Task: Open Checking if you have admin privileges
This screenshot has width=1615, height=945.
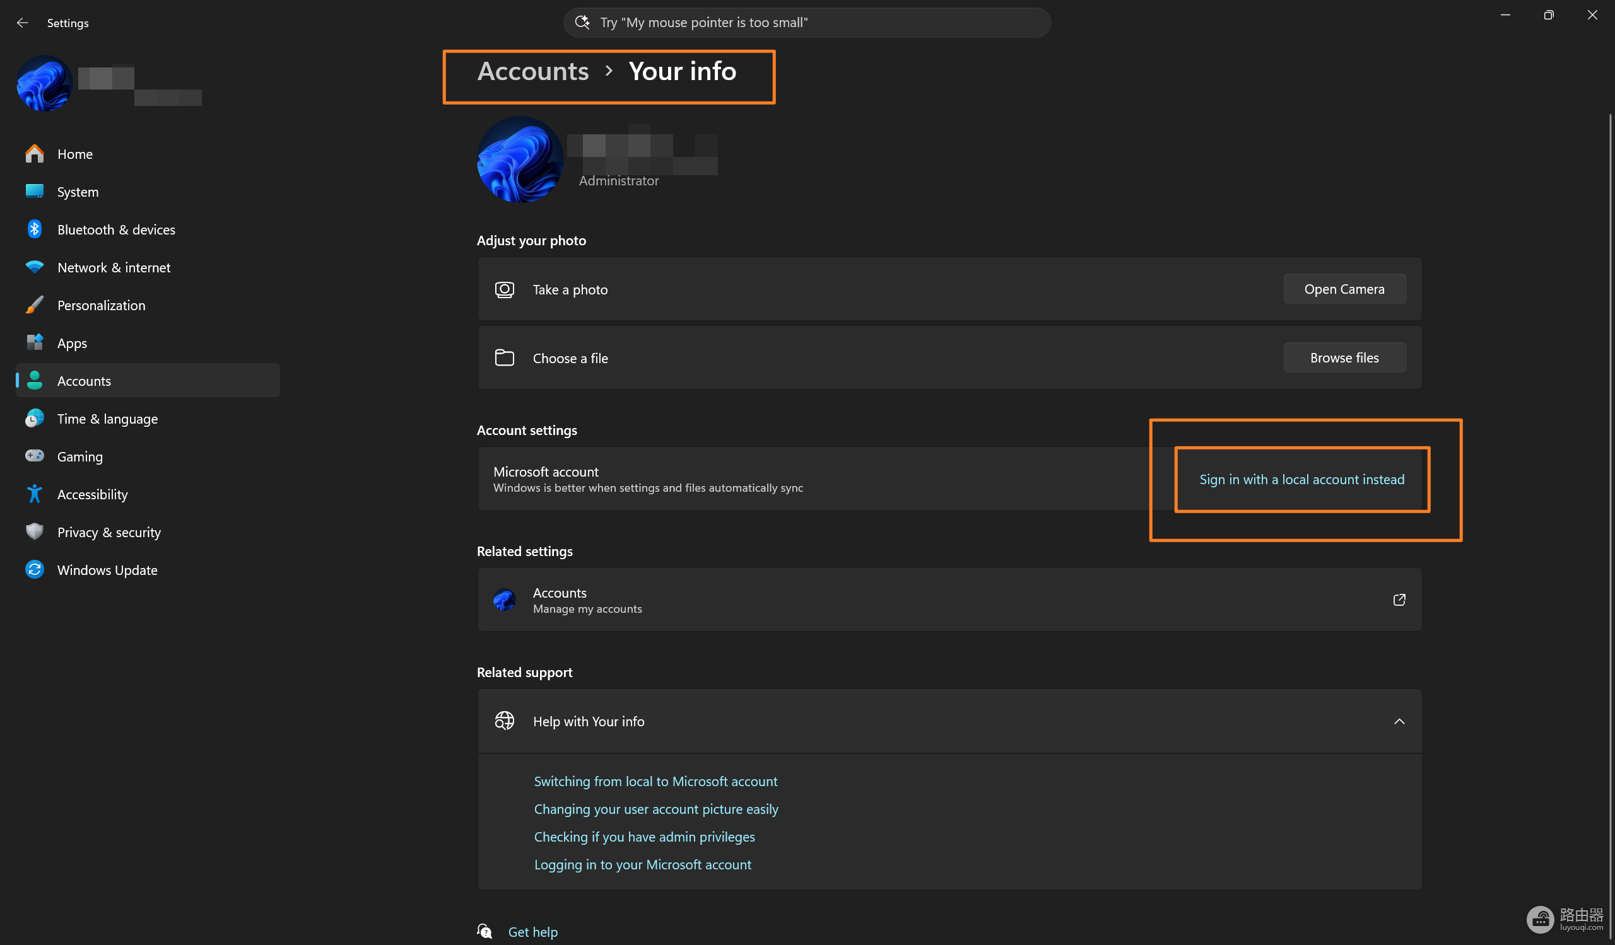Action: point(645,836)
